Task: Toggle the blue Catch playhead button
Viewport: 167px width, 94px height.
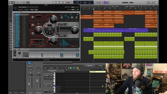Action: [x=74, y=68]
